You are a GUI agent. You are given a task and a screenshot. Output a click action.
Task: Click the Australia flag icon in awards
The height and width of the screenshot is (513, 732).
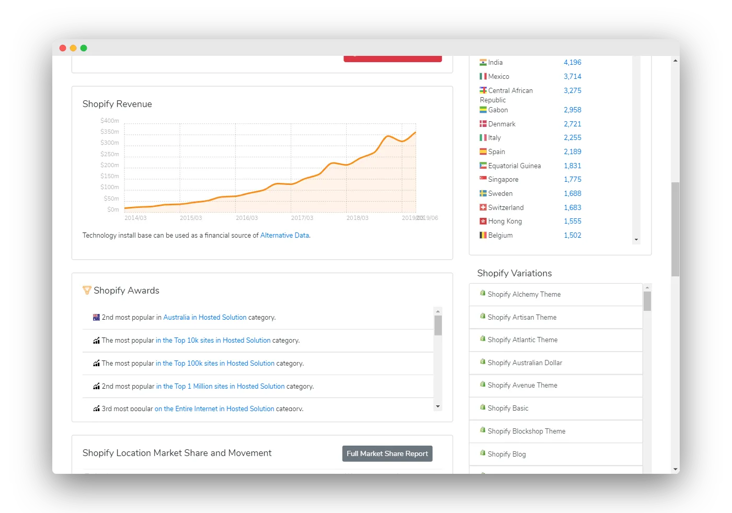point(96,317)
